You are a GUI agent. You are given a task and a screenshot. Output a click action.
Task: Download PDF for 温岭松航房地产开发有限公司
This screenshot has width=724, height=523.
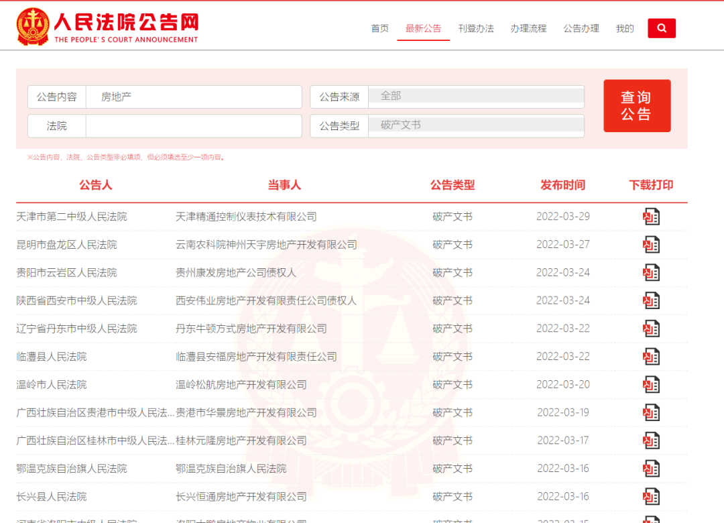point(651,385)
